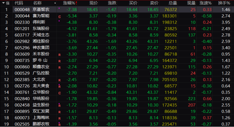Image resolution: width=234 pixels, height=127 pixels.
Task: Click the R marker beside 大北农
Action: point(59,80)
